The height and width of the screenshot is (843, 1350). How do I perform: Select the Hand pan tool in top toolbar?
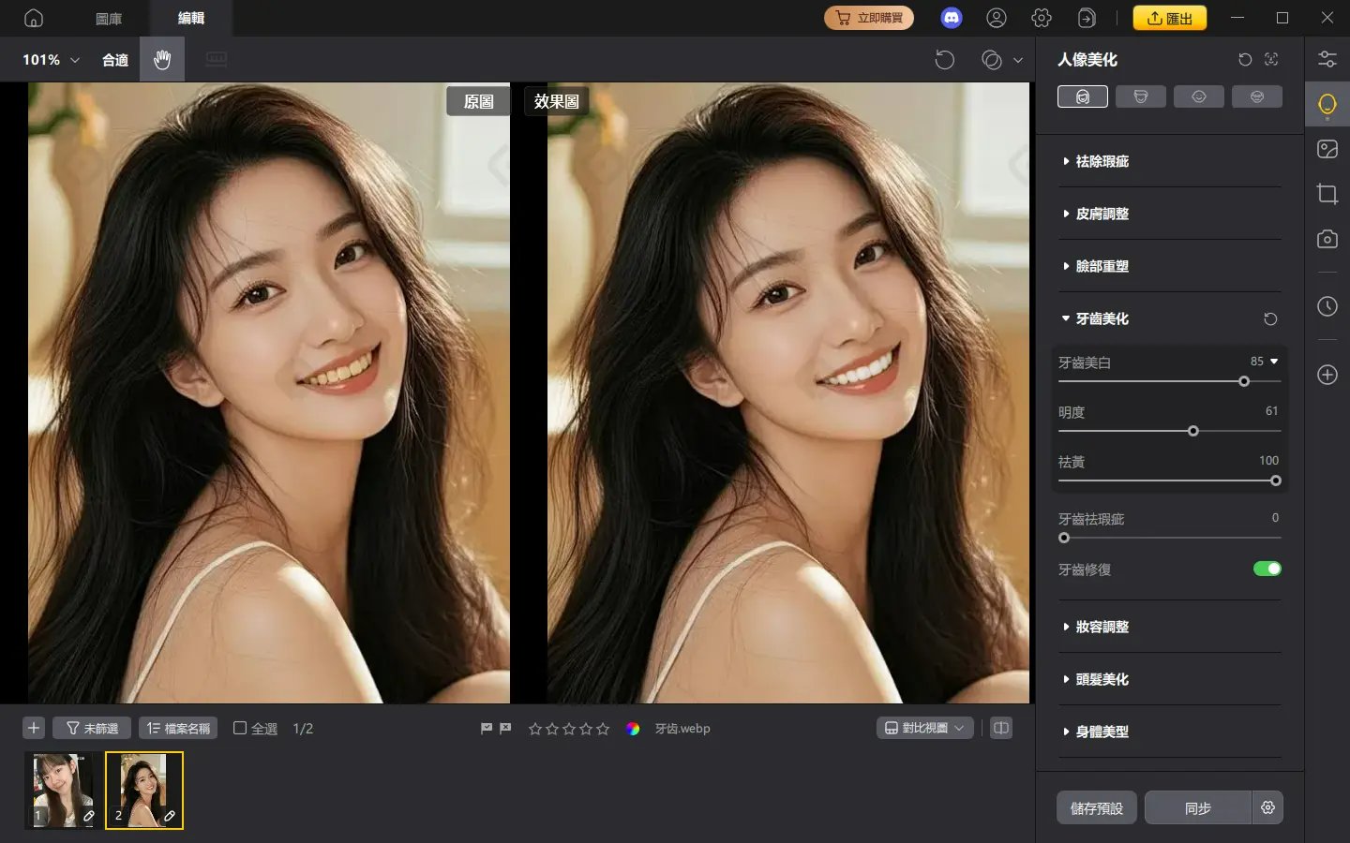(161, 59)
